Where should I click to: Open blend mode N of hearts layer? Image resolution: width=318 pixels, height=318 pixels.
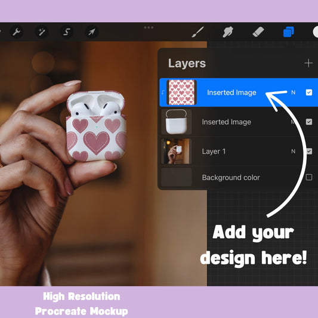click(x=293, y=92)
